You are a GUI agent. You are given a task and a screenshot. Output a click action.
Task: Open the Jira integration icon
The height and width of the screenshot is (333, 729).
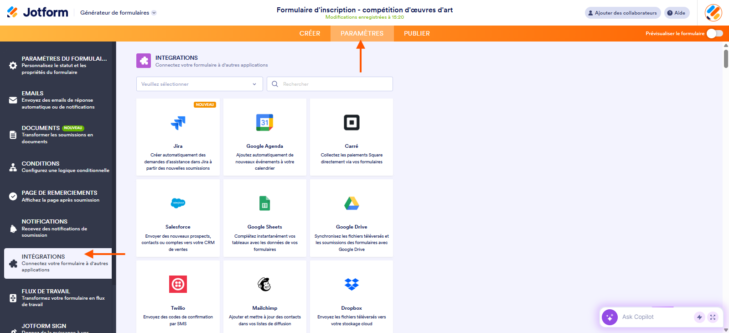click(x=178, y=123)
